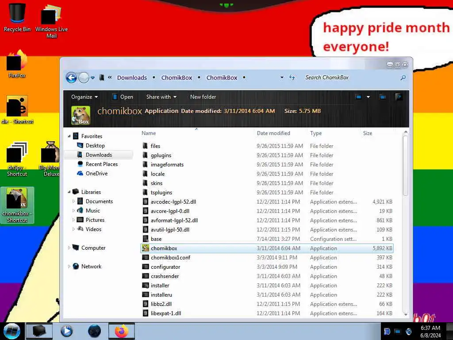Sort by Date modified column header
The image size is (453, 340).
(x=273, y=133)
